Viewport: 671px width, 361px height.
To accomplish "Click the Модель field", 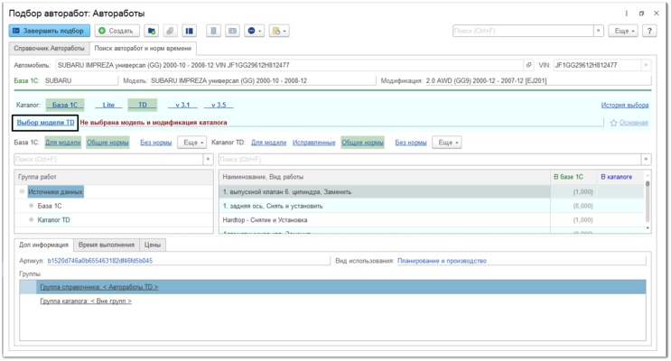I will point(262,80).
